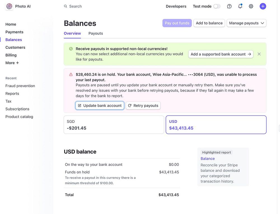This screenshot has height=214, width=280.
Task: Expand the More menu in sidebar
Action: [x=12, y=63]
